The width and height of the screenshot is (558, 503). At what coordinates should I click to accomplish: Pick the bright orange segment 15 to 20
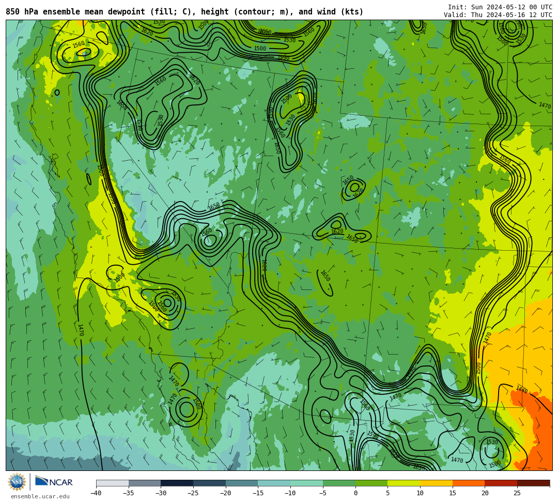(469, 483)
